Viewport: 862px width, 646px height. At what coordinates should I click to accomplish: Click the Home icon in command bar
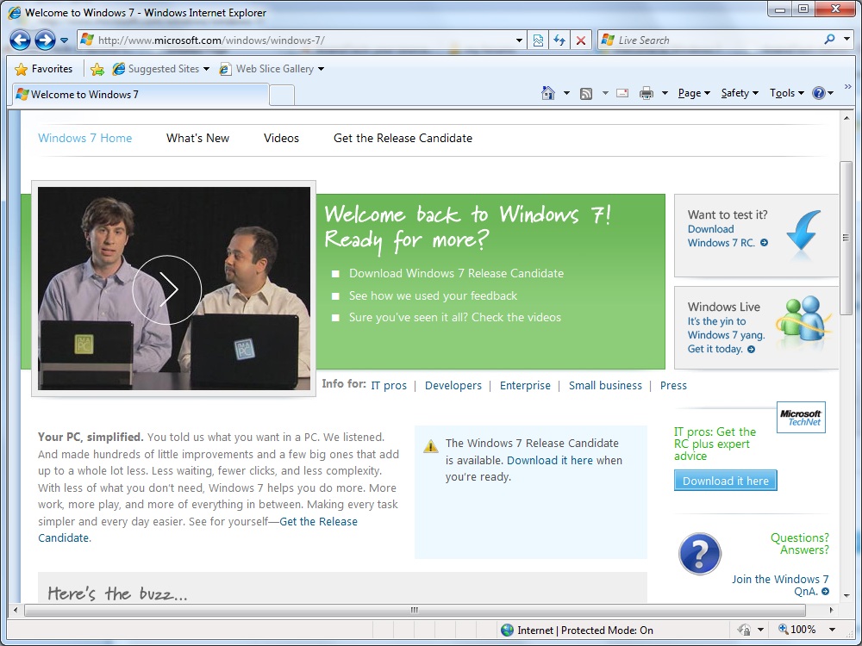click(548, 93)
